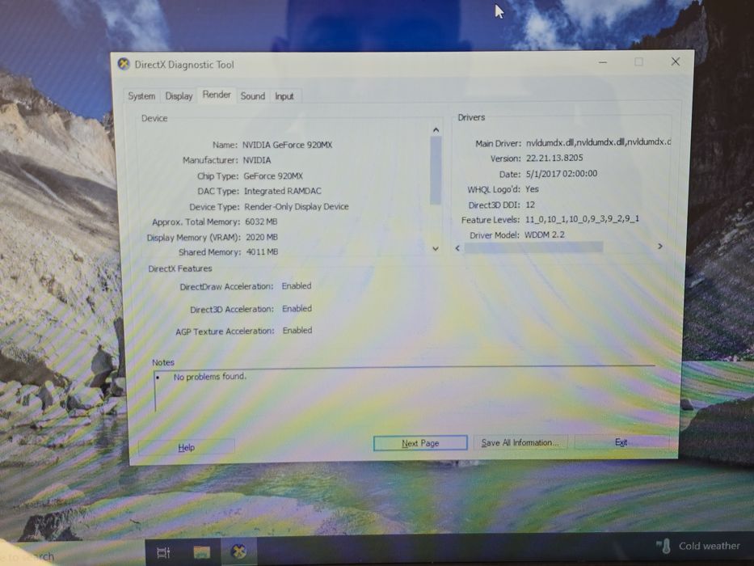This screenshot has height=566, width=754.
Task: Click Save All Information button
Action: (520, 442)
